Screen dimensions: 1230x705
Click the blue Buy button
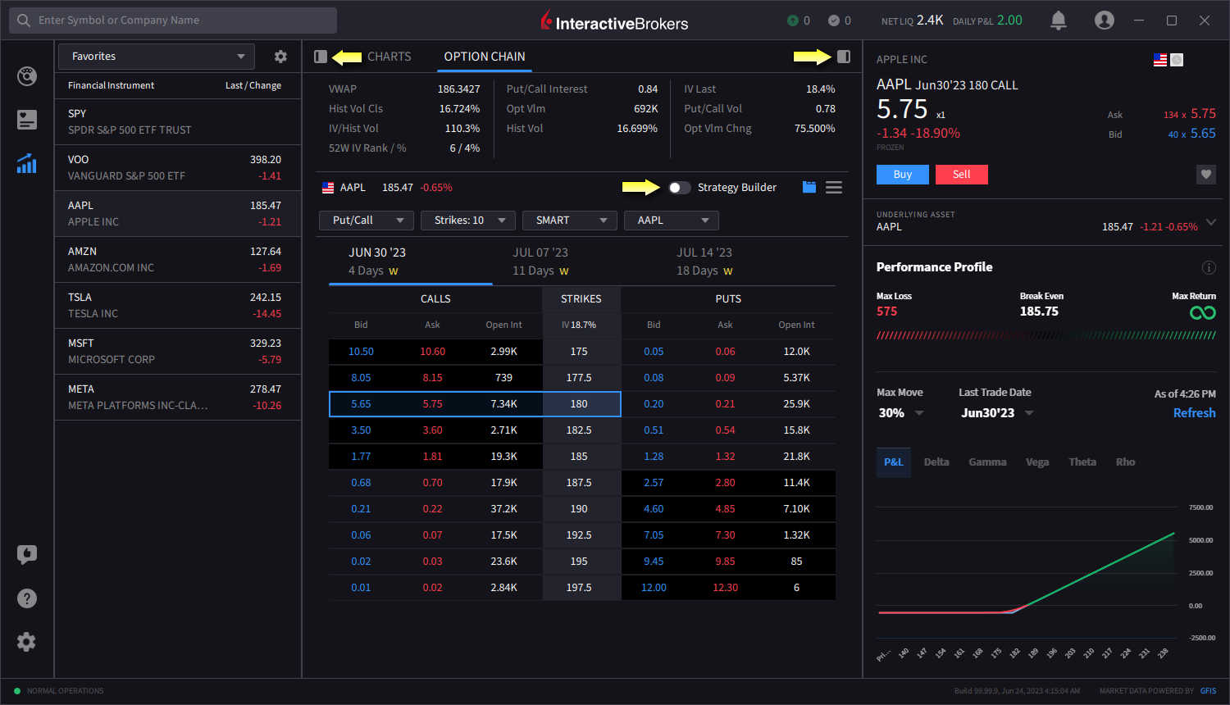tap(903, 175)
